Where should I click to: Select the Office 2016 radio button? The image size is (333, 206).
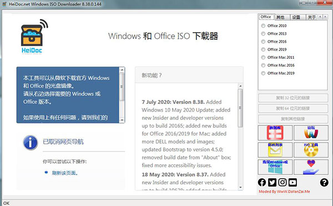(263, 42)
